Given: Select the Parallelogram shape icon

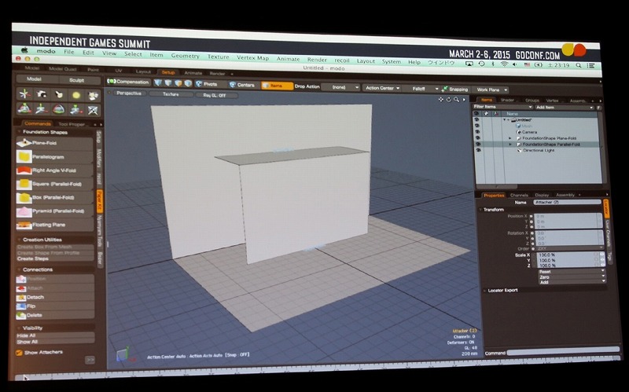Looking at the screenshot, I should pyautogui.click(x=24, y=156).
